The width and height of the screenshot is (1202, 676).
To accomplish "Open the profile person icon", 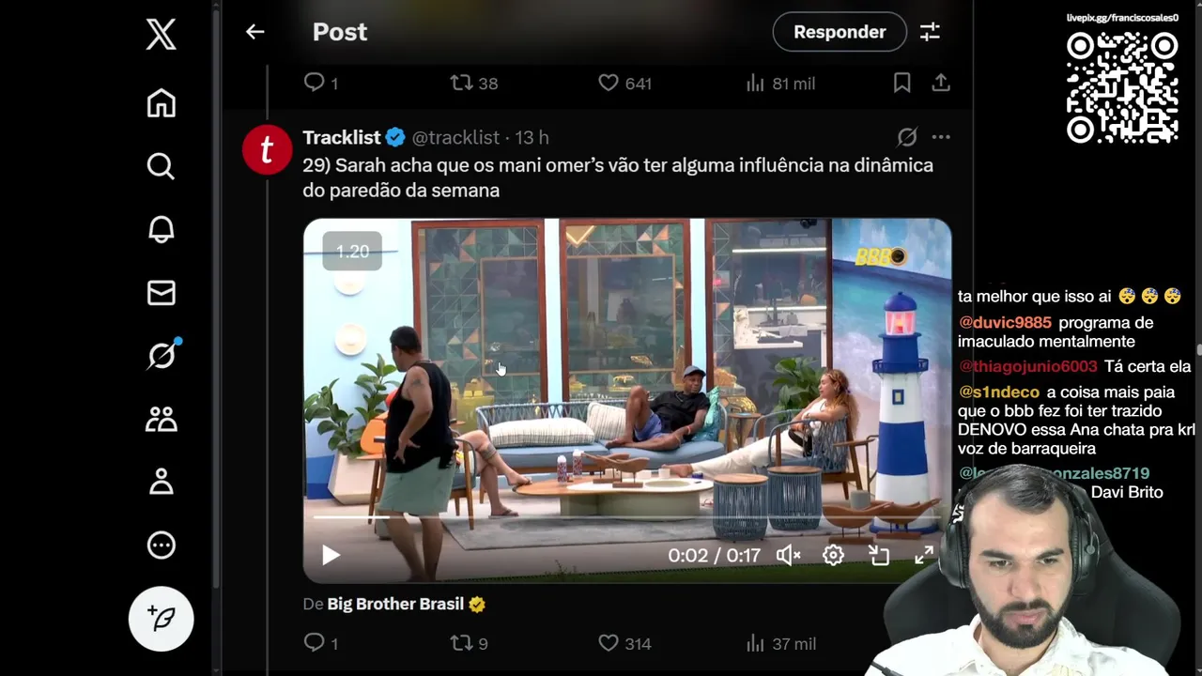I will coord(162,482).
